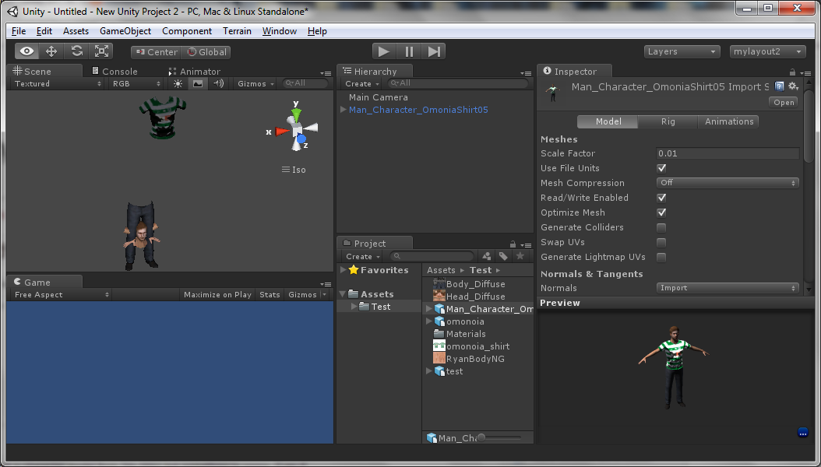Click the Play button
Viewport: 821px width, 467px height.
[x=384, y=51]
